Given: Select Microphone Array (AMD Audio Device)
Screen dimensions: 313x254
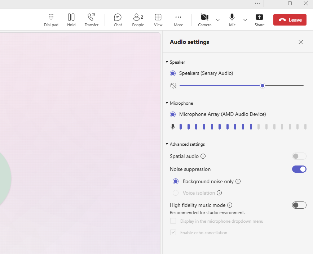Looking at the screenshot, I should coord(173,114).
